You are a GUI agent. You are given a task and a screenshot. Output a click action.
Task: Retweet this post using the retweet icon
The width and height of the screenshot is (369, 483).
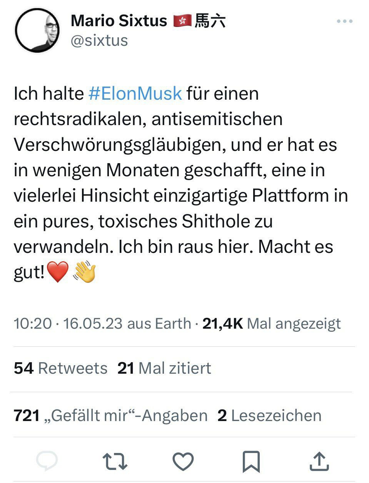pos(115,461)
